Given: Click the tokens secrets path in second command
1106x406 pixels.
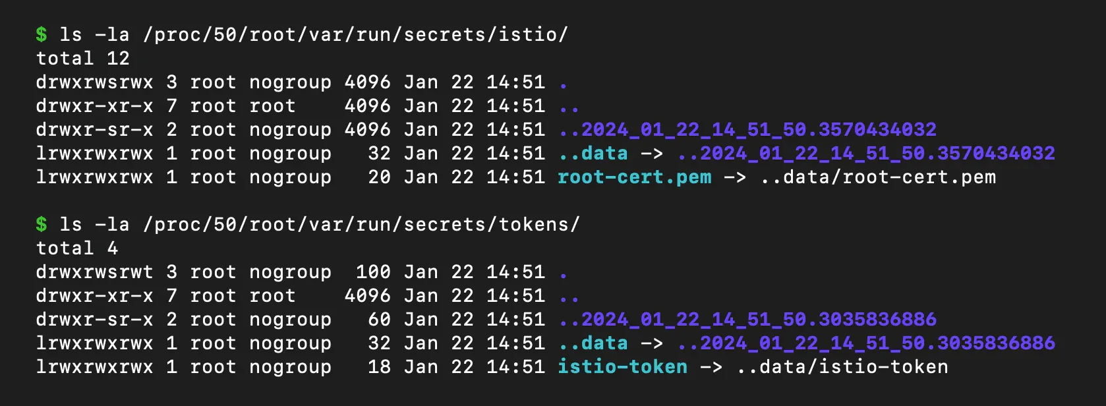Looking at the screenshot, I should pyautogui.click(x=362, y=224).
